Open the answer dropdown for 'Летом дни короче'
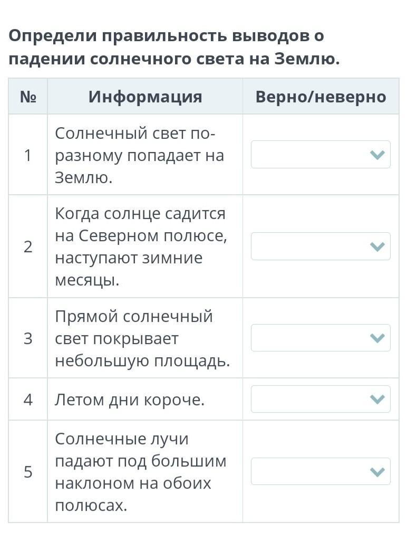 [321, 399]
